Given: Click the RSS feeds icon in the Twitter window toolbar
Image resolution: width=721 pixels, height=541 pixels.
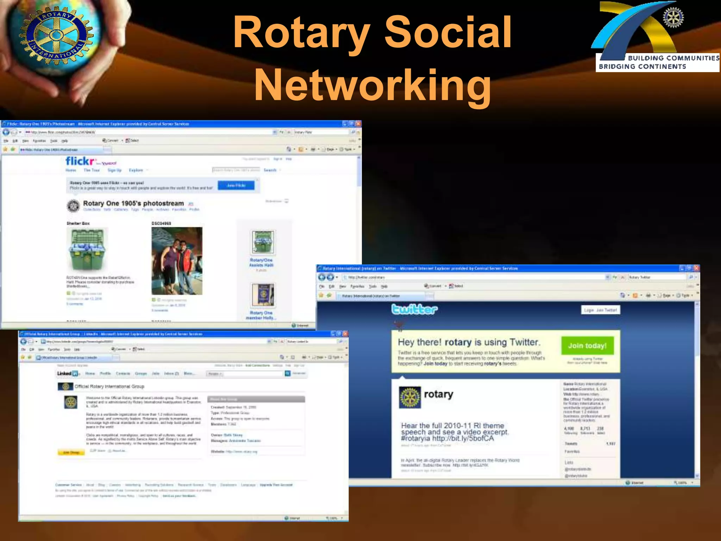Looking at the screenshot, I should click(635, 296).
